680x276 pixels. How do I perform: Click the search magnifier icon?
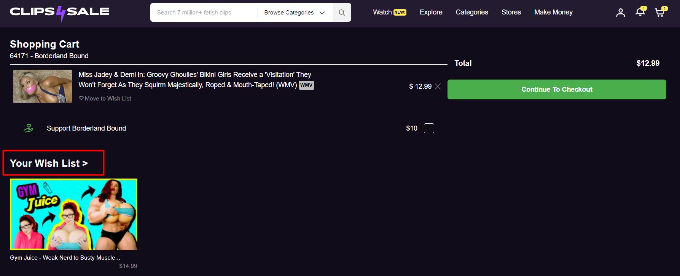point(342,13)
